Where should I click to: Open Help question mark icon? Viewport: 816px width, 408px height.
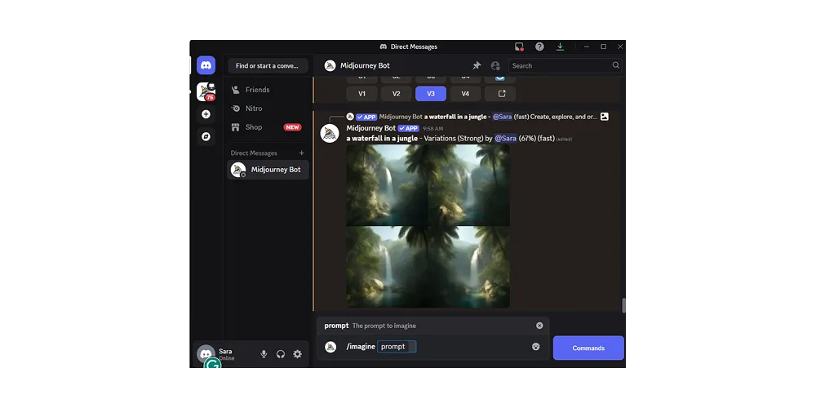point(539,47)
